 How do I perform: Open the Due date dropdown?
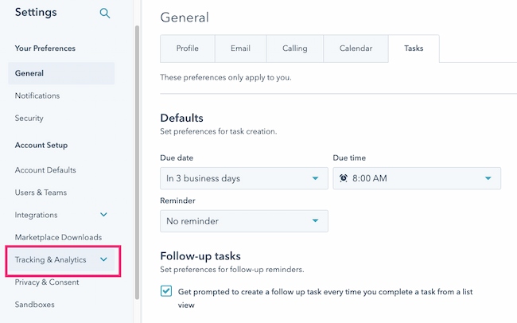(x=243, y=178)
